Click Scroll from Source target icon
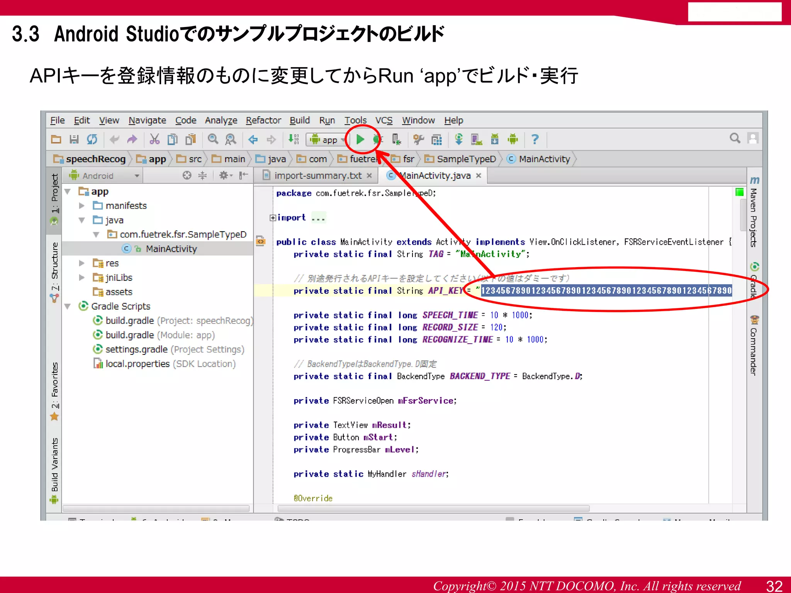This screenshot has width=791, height=593. [x=187, y=176]
